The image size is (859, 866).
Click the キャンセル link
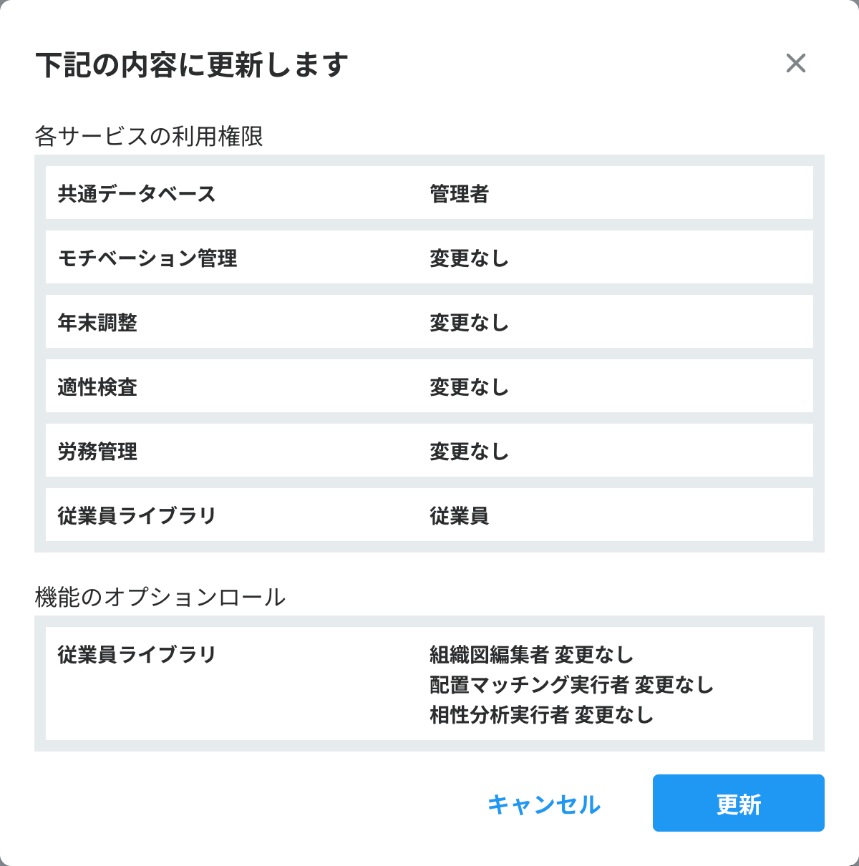click(544, 804)
